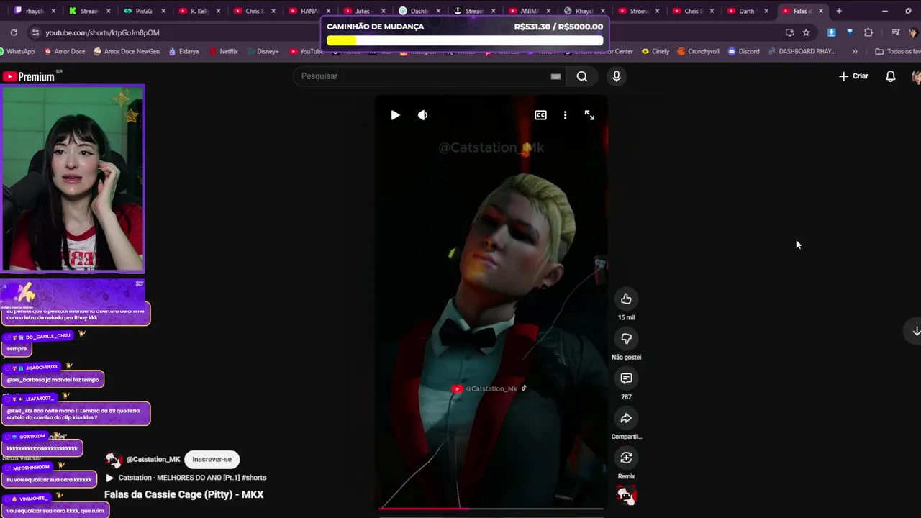Play the Shorts video

click(x=395, y=115)
